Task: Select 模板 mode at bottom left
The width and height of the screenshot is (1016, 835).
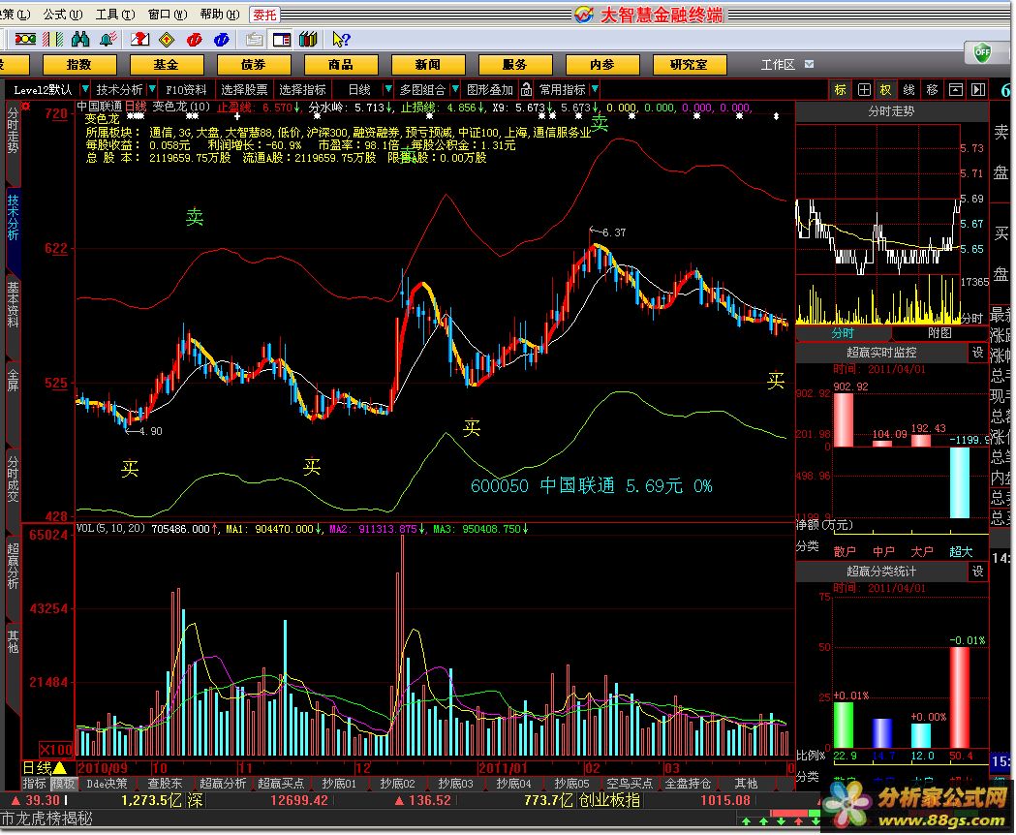Action: (x=64, y=783)
